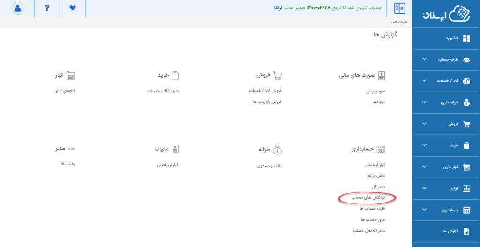Screen dimensions: 480x247
Task: Click the account validity date 1400-04-28
Action: (x=318, y=7)
